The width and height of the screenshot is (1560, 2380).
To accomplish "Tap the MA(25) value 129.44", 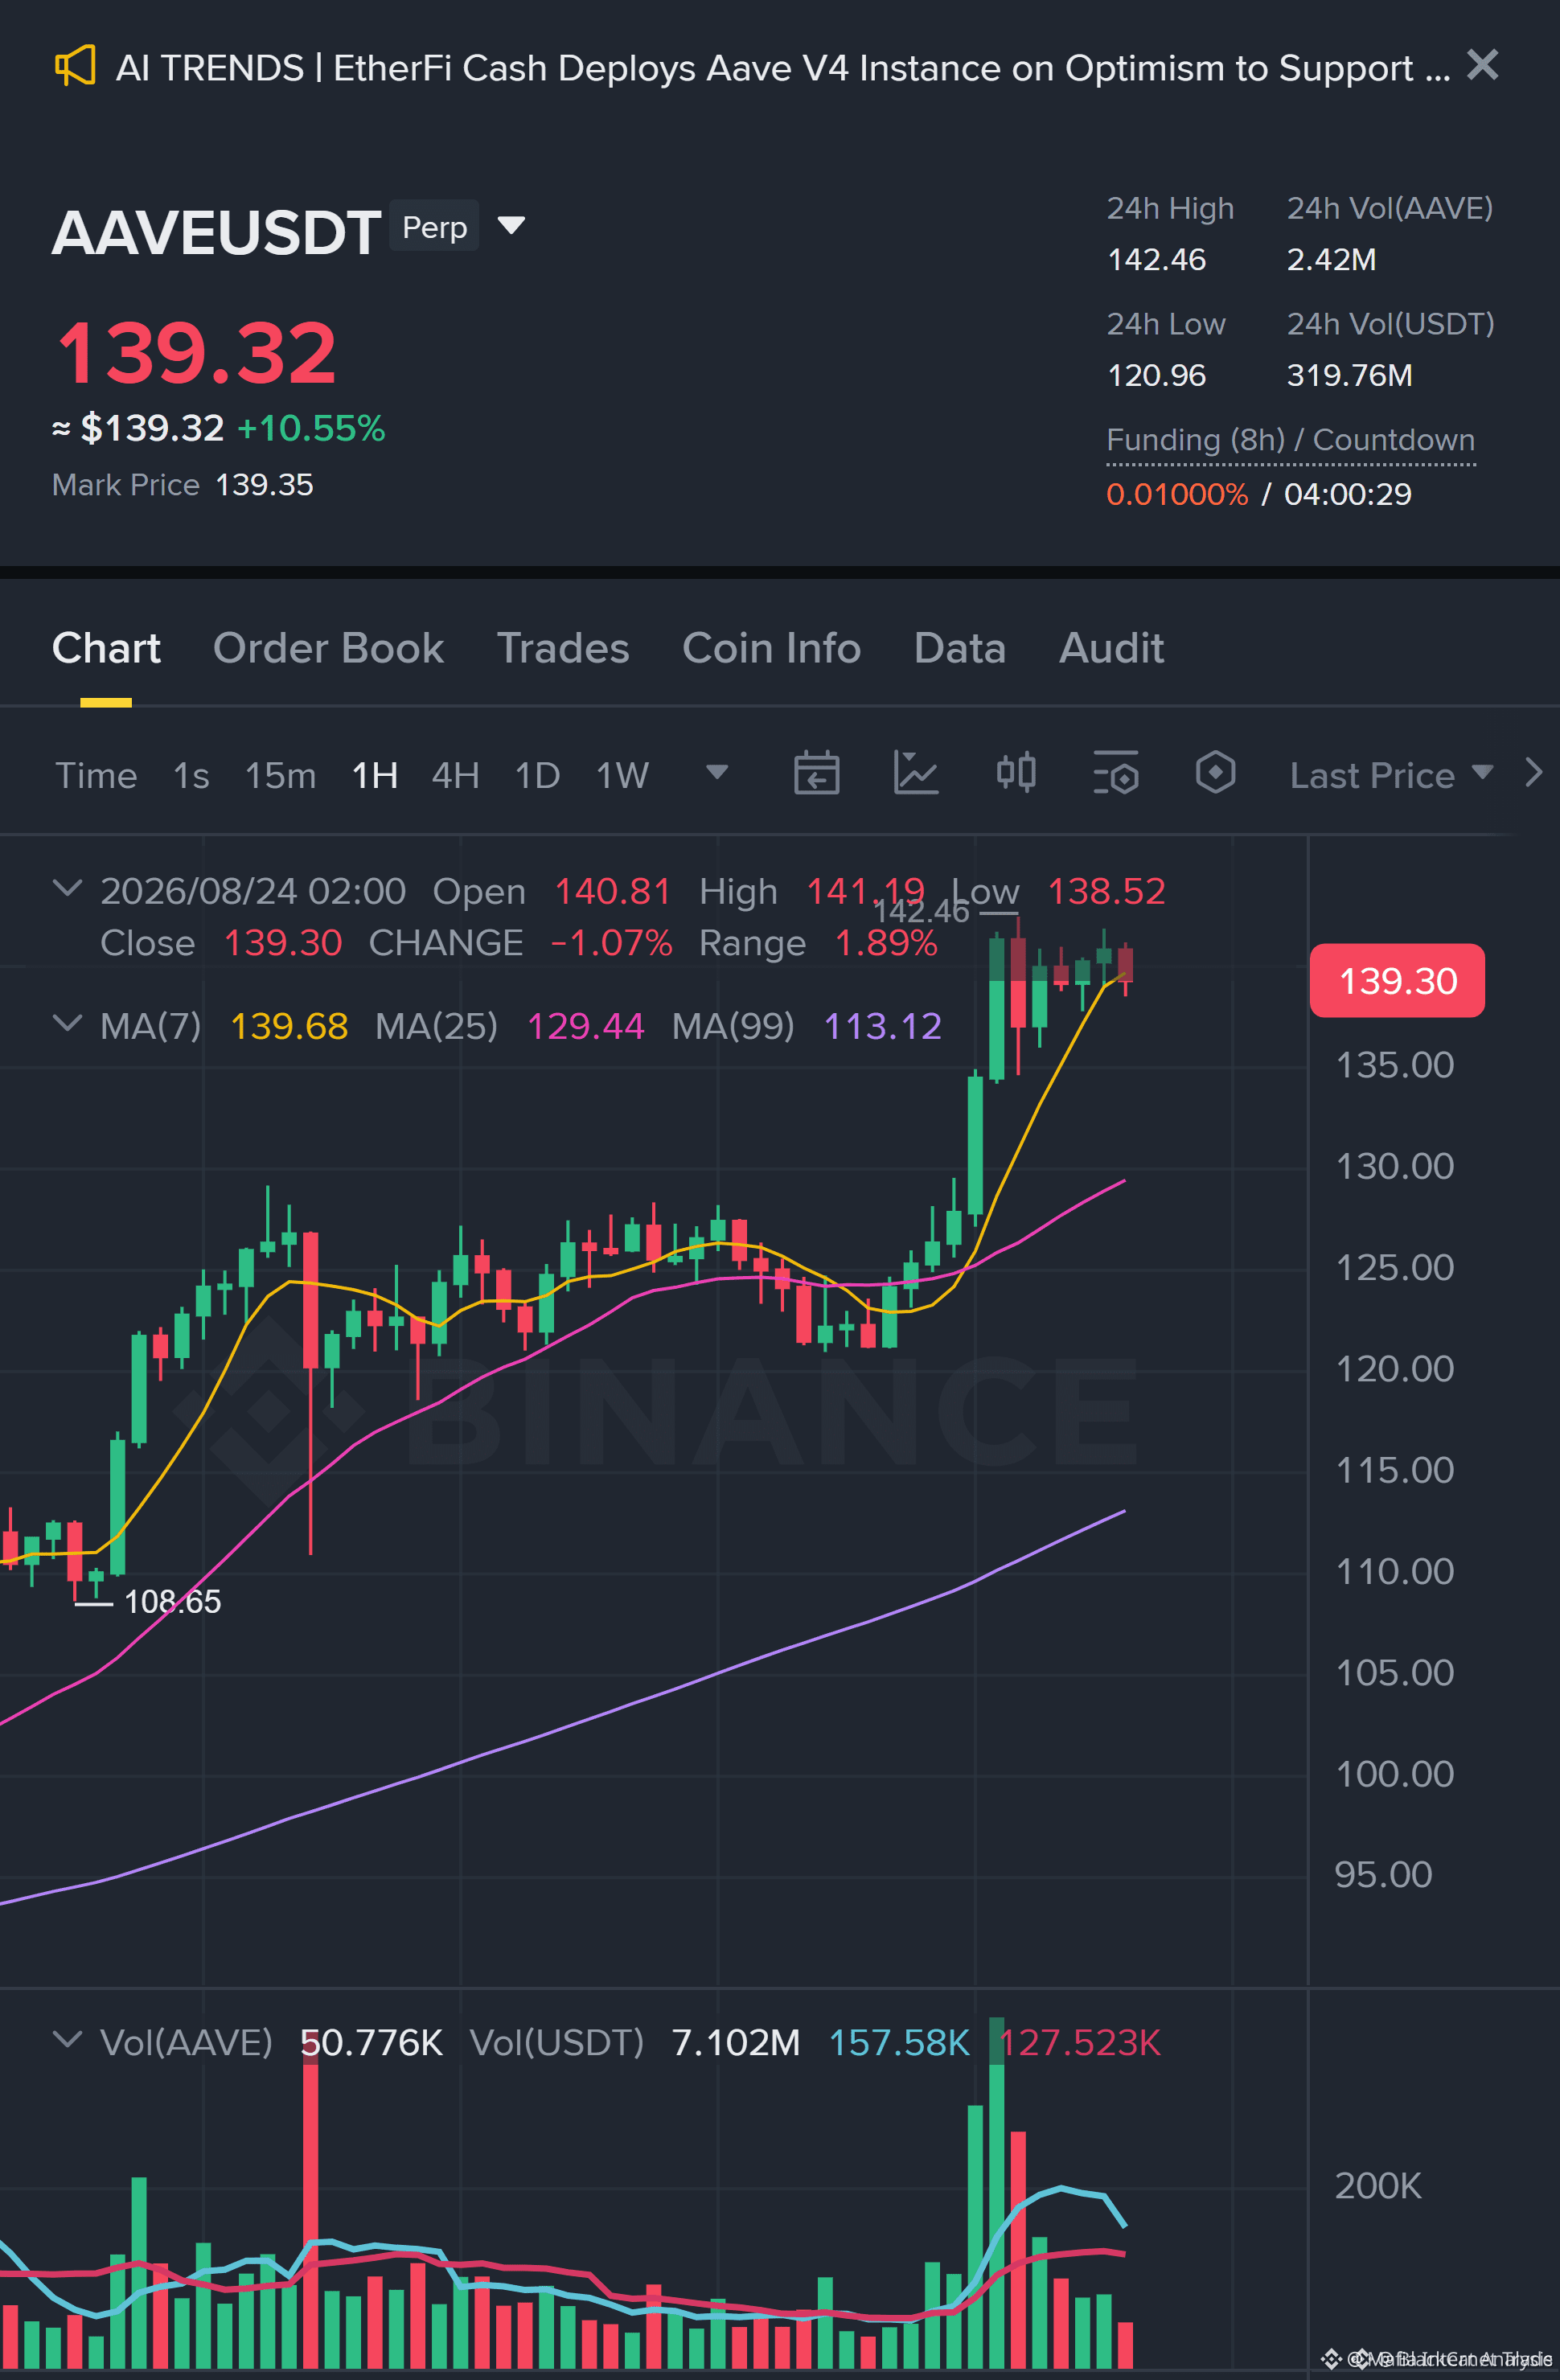I will 585,1026.
